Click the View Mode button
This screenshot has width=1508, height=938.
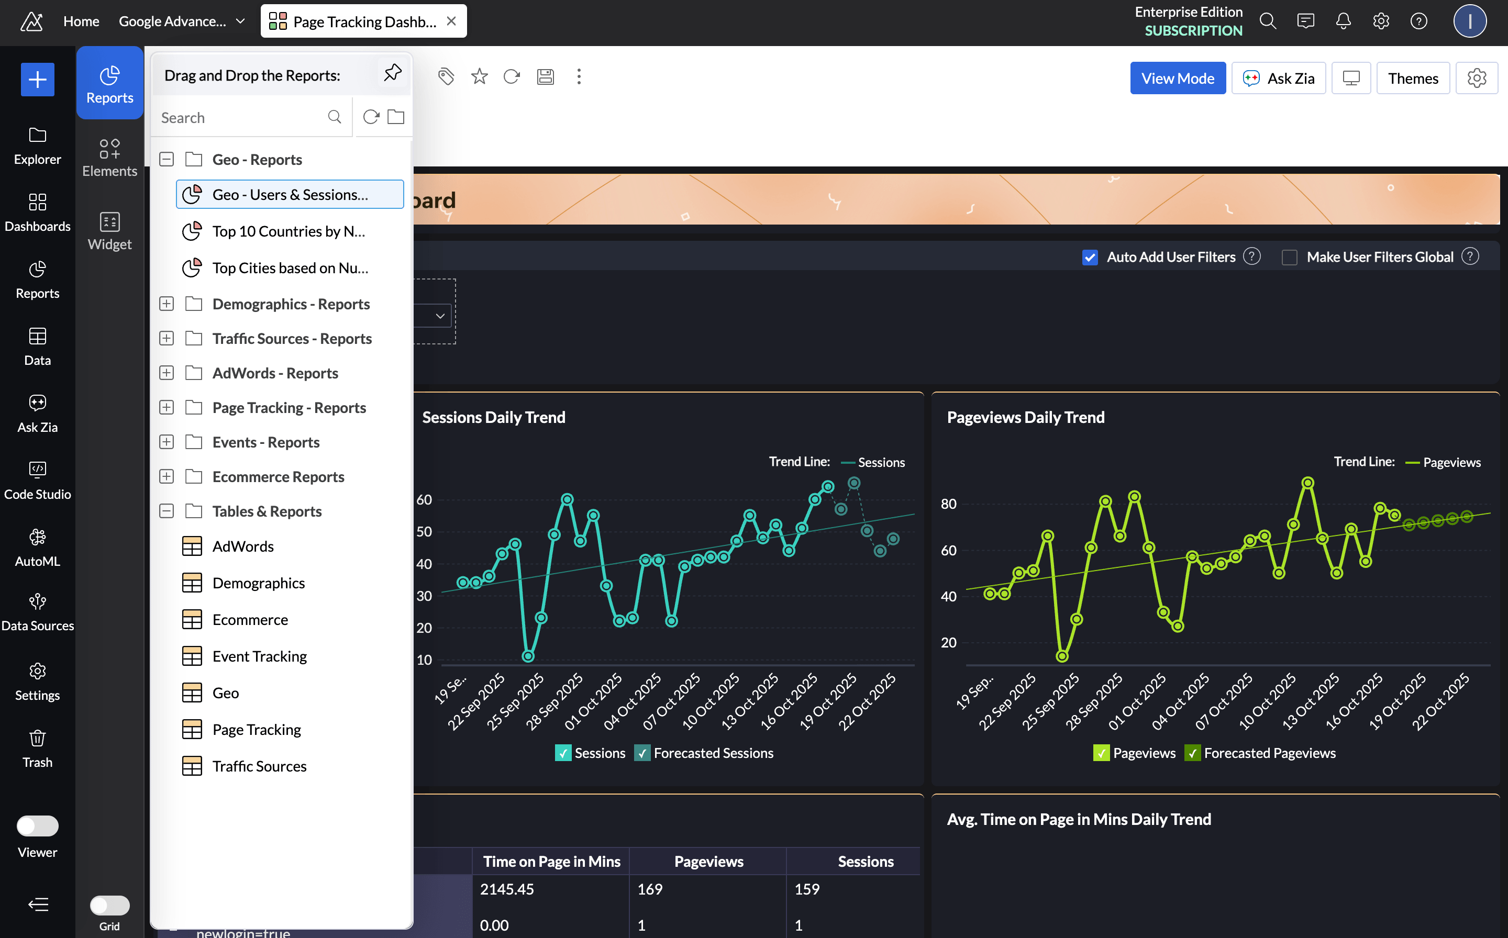1177,77
